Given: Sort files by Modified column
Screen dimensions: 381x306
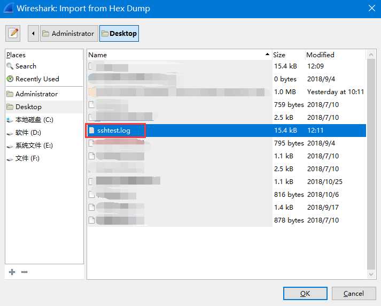Looking at the screenshot, I should pyautogui.click(x=334, y=55).
